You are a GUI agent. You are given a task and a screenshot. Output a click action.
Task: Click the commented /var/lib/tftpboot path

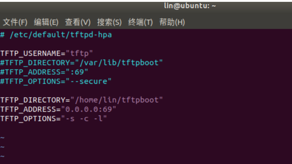tap(119, 63)
